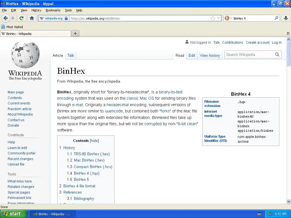Click the Log in link

coord(277,43)
